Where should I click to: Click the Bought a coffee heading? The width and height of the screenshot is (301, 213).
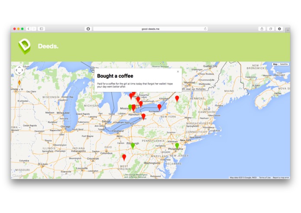click(115, 76)
